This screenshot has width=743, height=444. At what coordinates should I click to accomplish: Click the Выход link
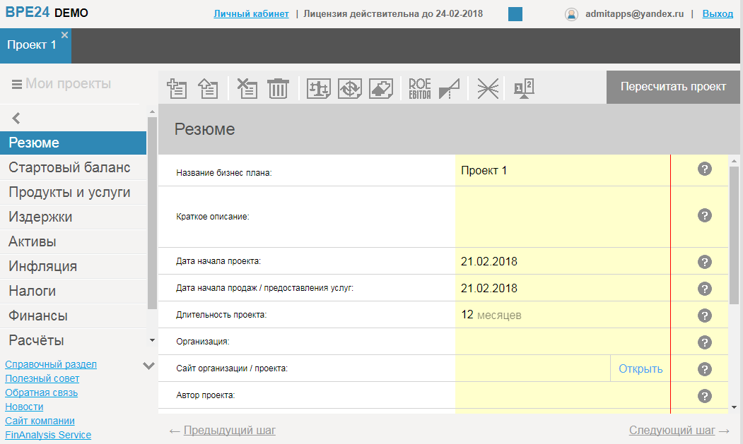click(x=718, y=13)
